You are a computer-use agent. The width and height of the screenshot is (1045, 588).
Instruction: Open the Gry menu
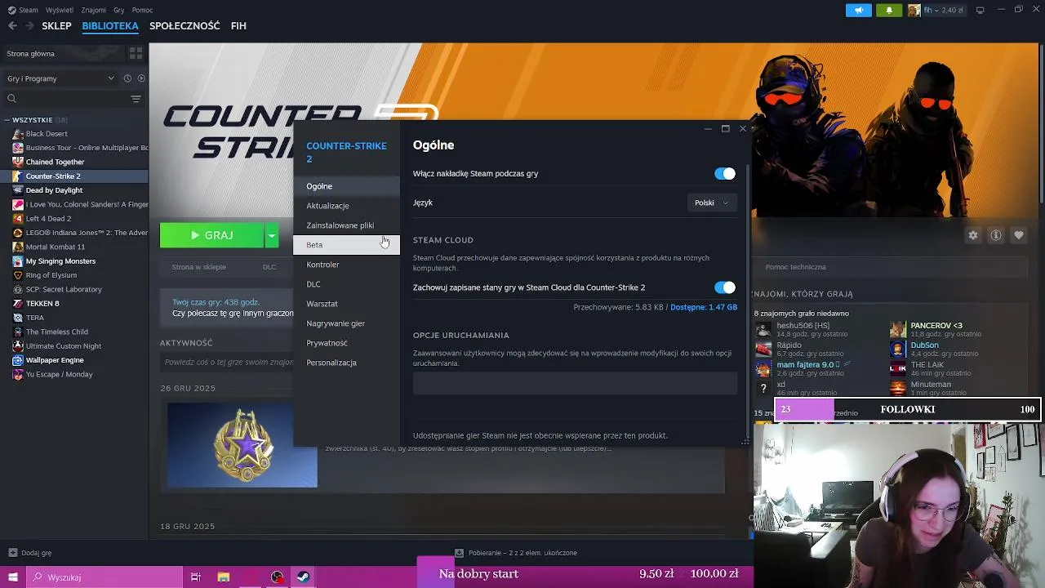click(119, 10)
